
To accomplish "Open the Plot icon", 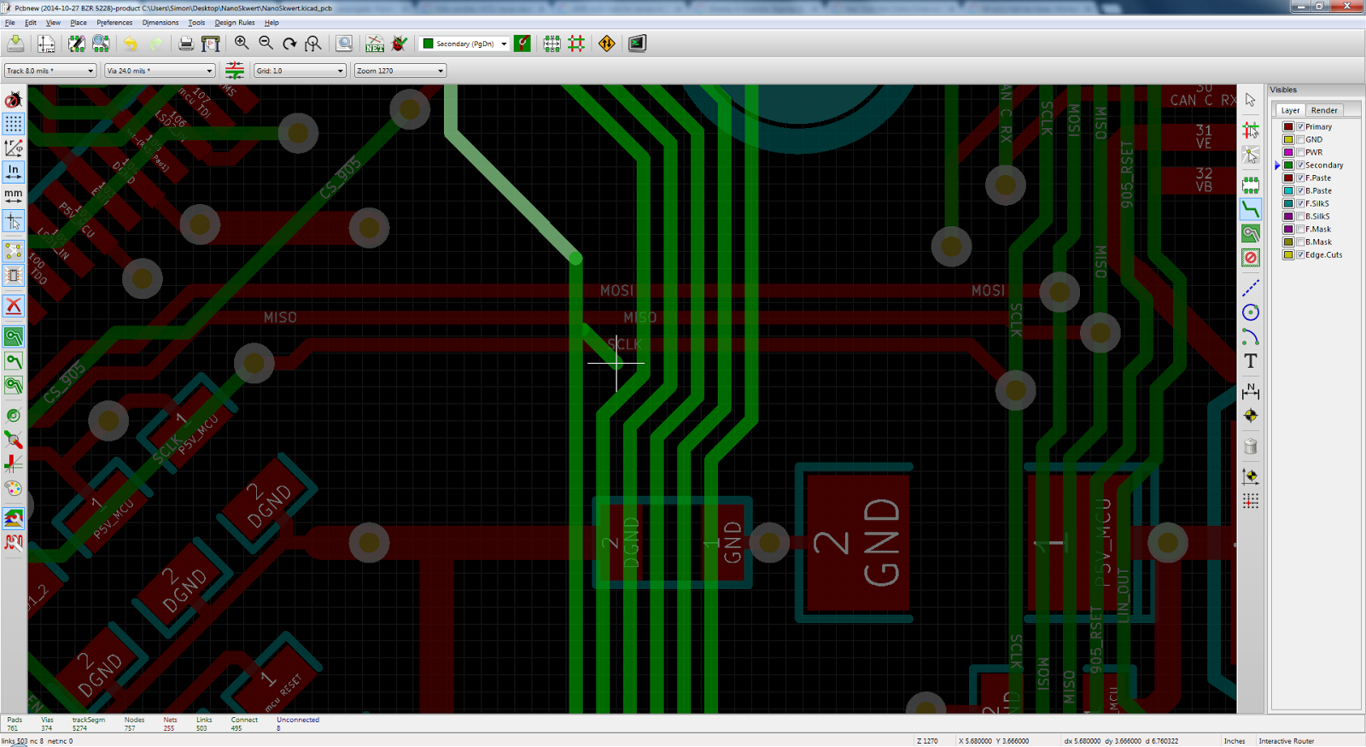I will 210,44.
